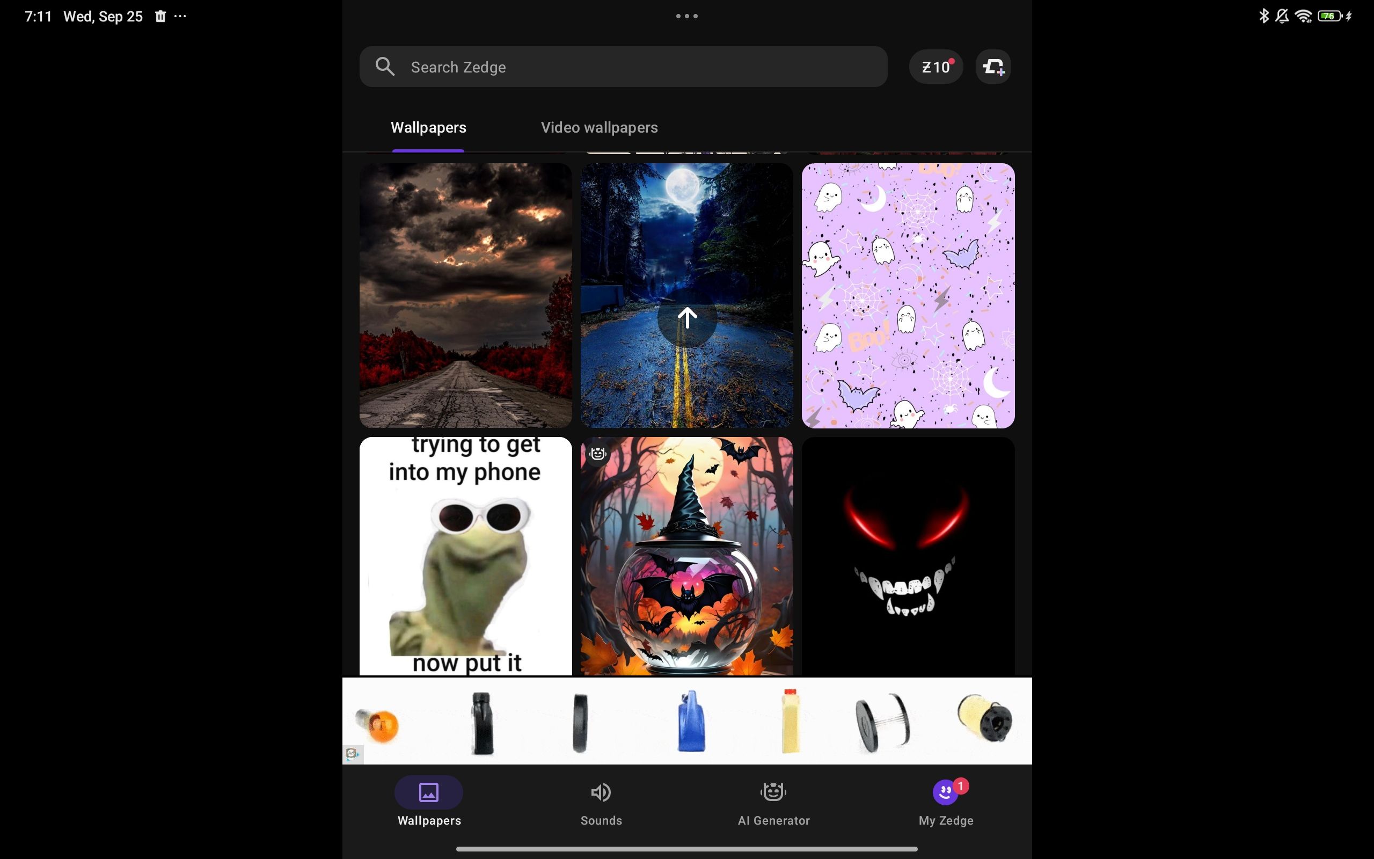This screenshot has width=1374, height=859.
Task: Switch to Video wallpapers tab
Action: click(600, 127)
